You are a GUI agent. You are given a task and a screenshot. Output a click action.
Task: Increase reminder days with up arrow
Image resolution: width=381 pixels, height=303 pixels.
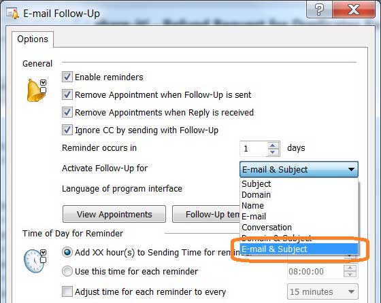[273, 145]
